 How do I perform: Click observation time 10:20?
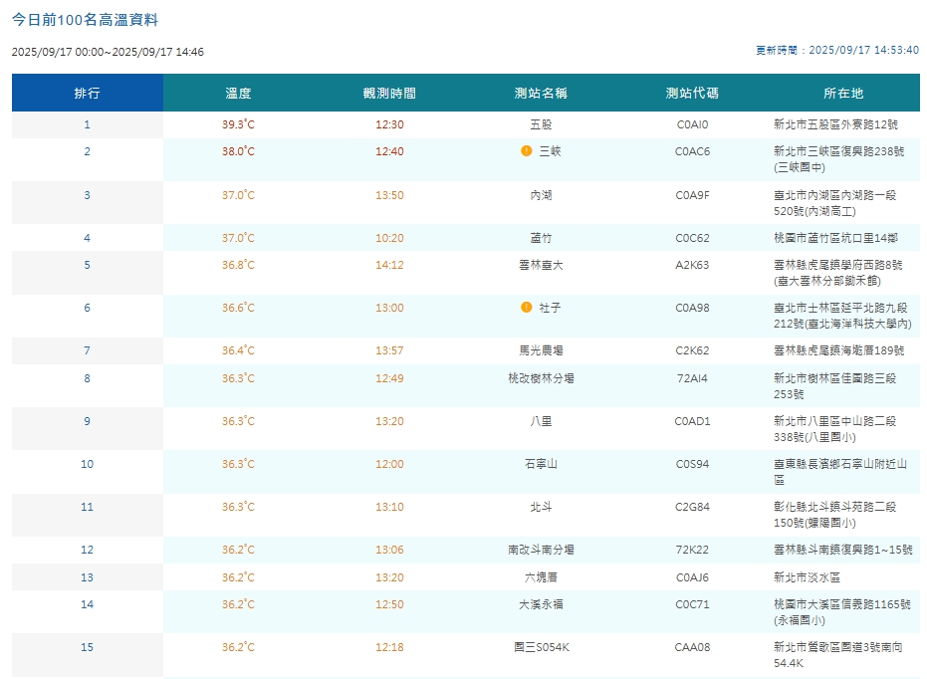click(389, 238)
